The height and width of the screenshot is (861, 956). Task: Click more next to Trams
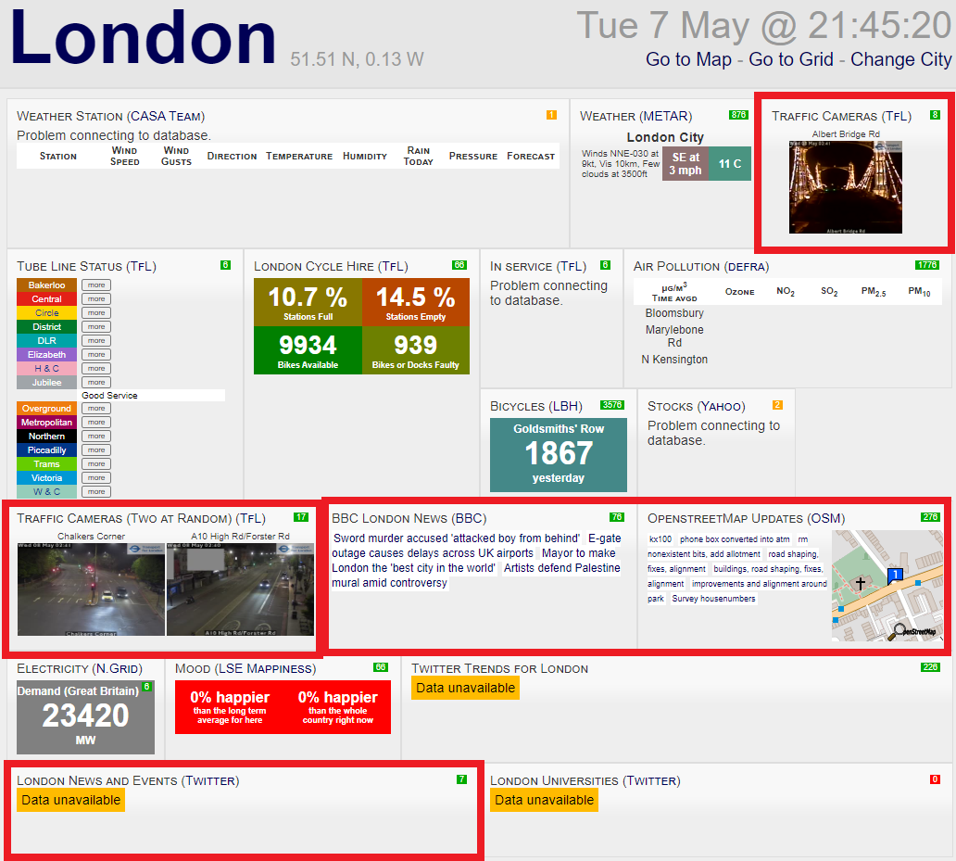coord(96,464)
